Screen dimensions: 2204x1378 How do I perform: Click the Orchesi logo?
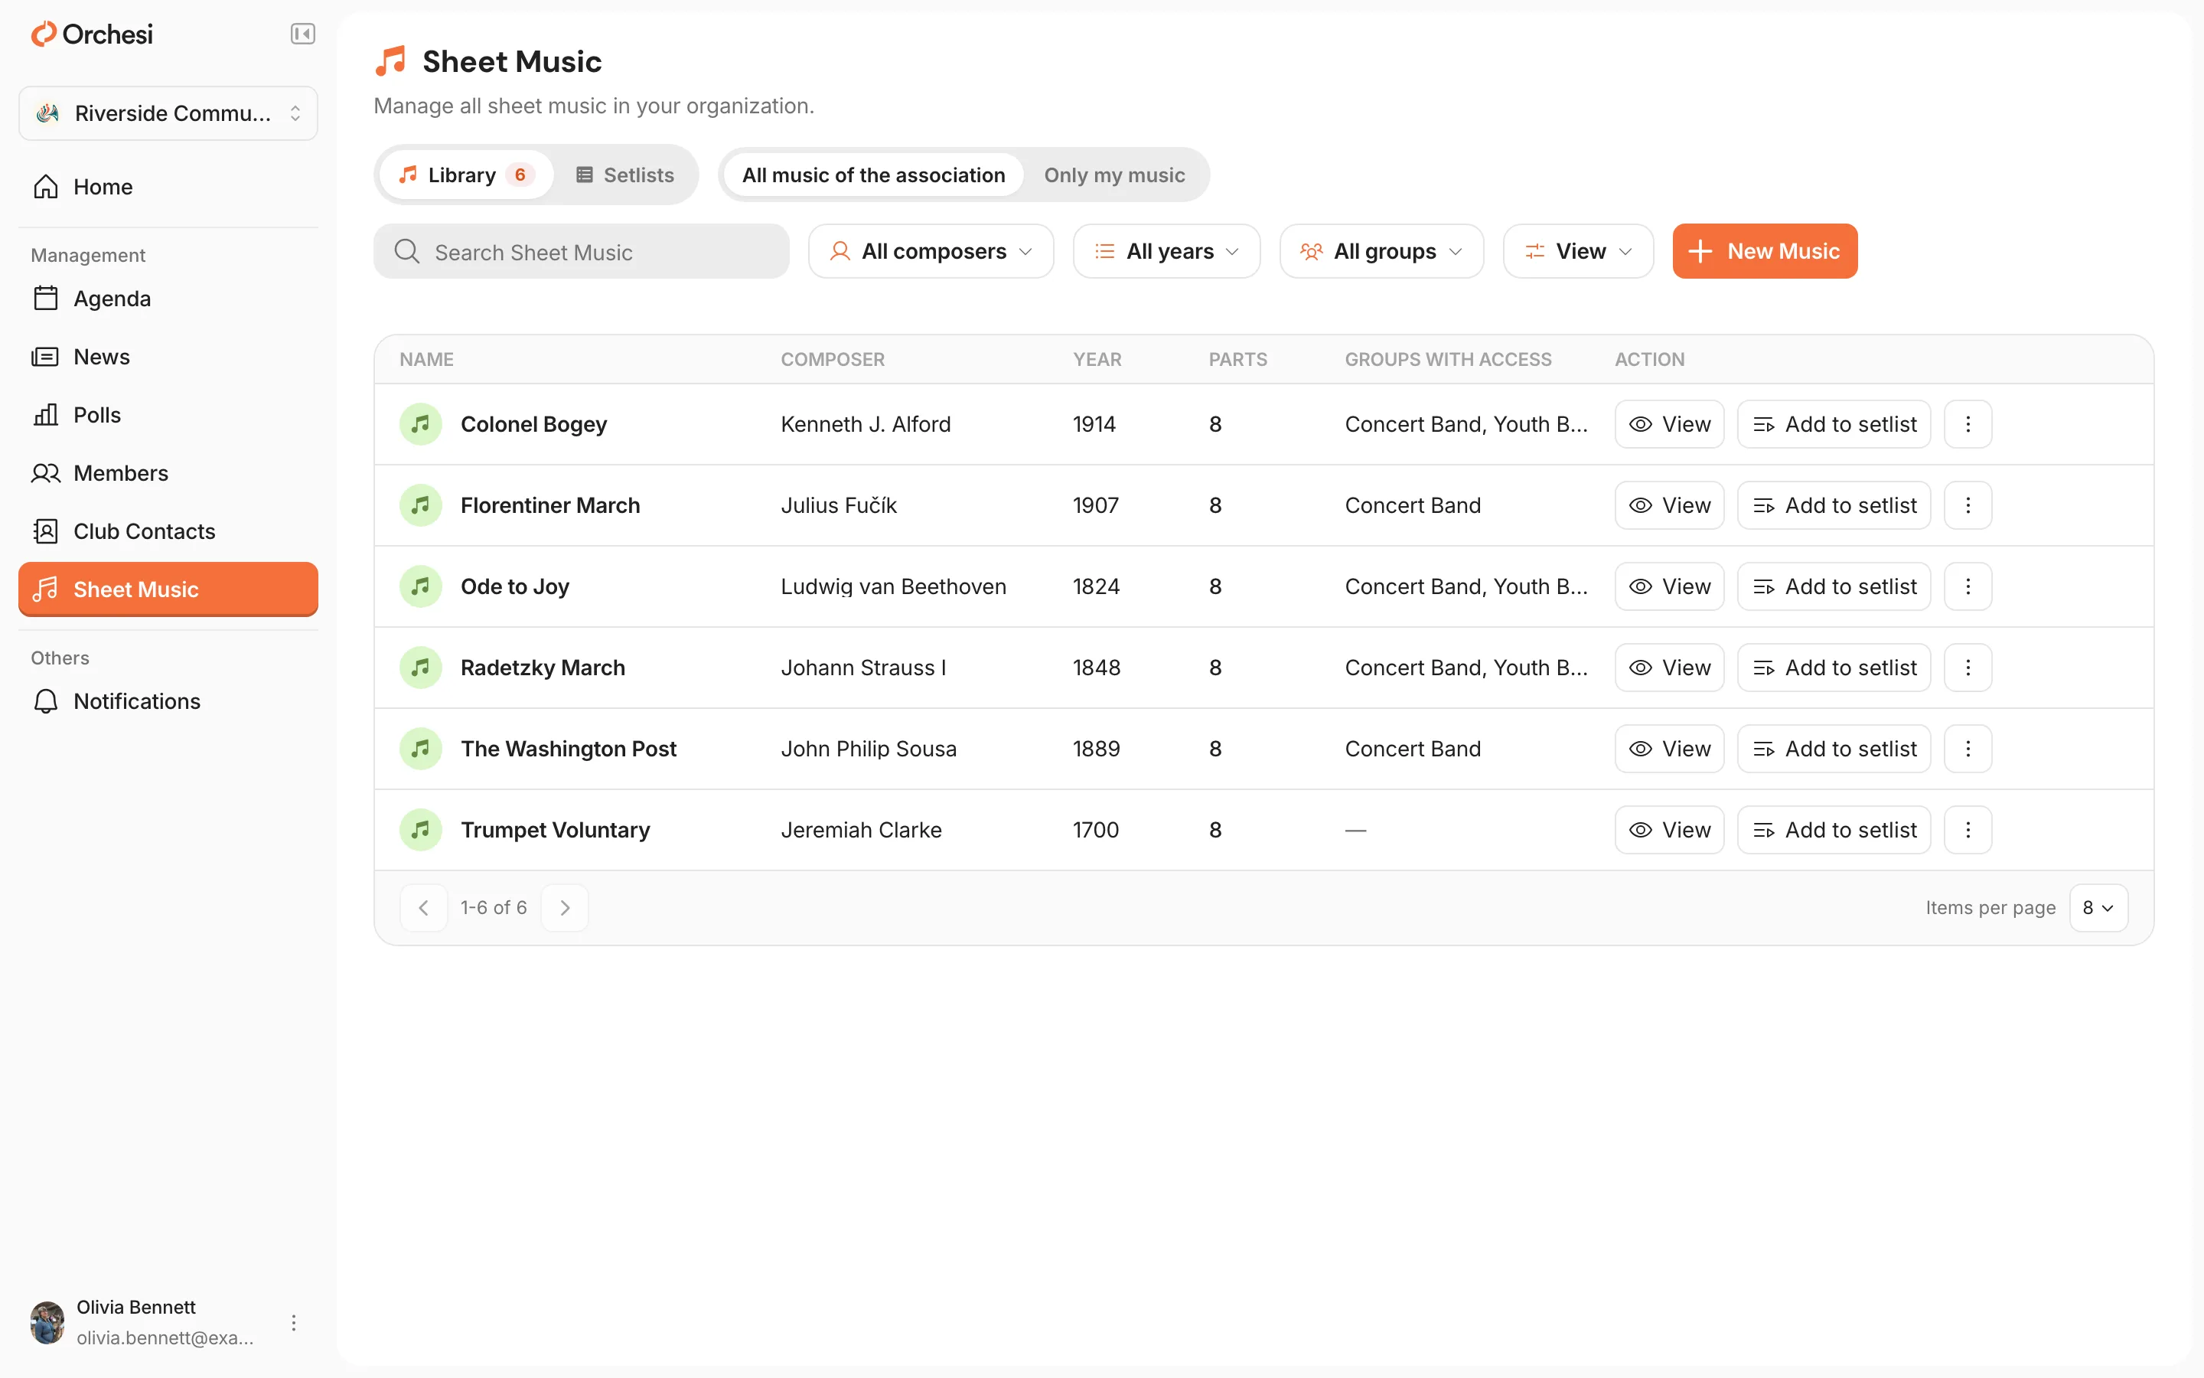pos(92,34)
